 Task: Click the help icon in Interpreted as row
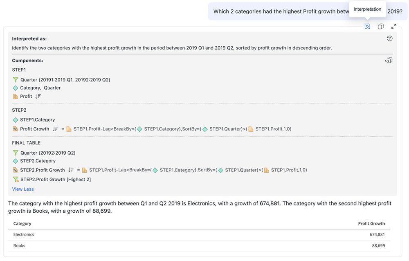coord(389,38)
